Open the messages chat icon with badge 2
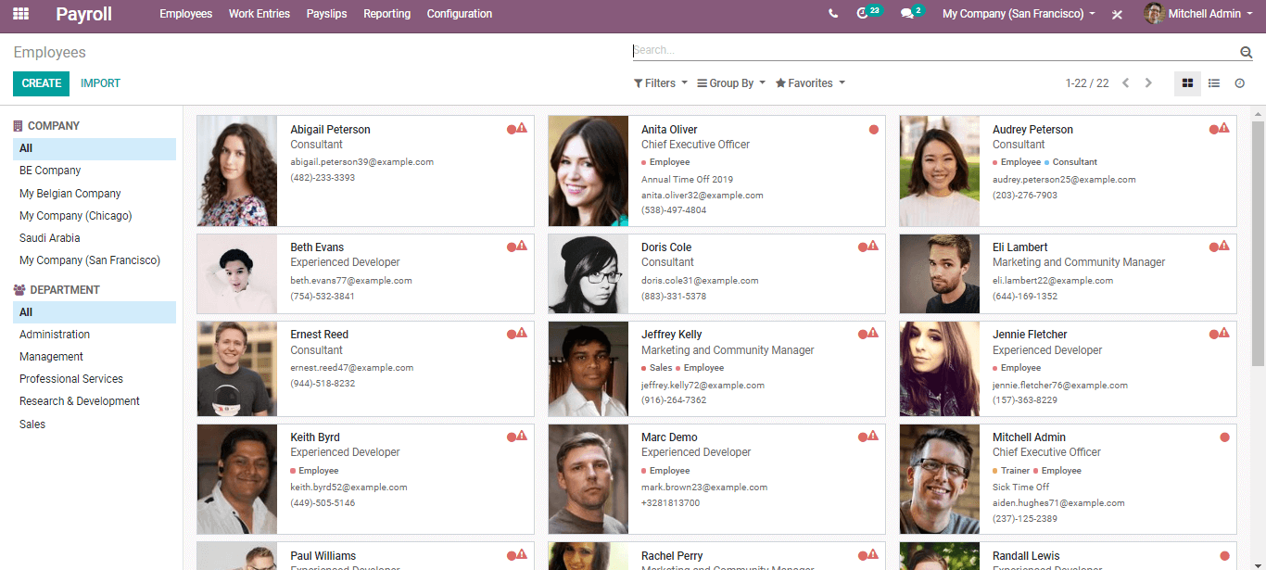 (906, 14)
